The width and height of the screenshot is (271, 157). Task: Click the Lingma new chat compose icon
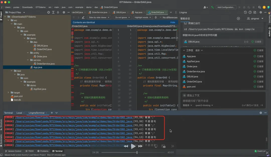(x=254, y=12)
